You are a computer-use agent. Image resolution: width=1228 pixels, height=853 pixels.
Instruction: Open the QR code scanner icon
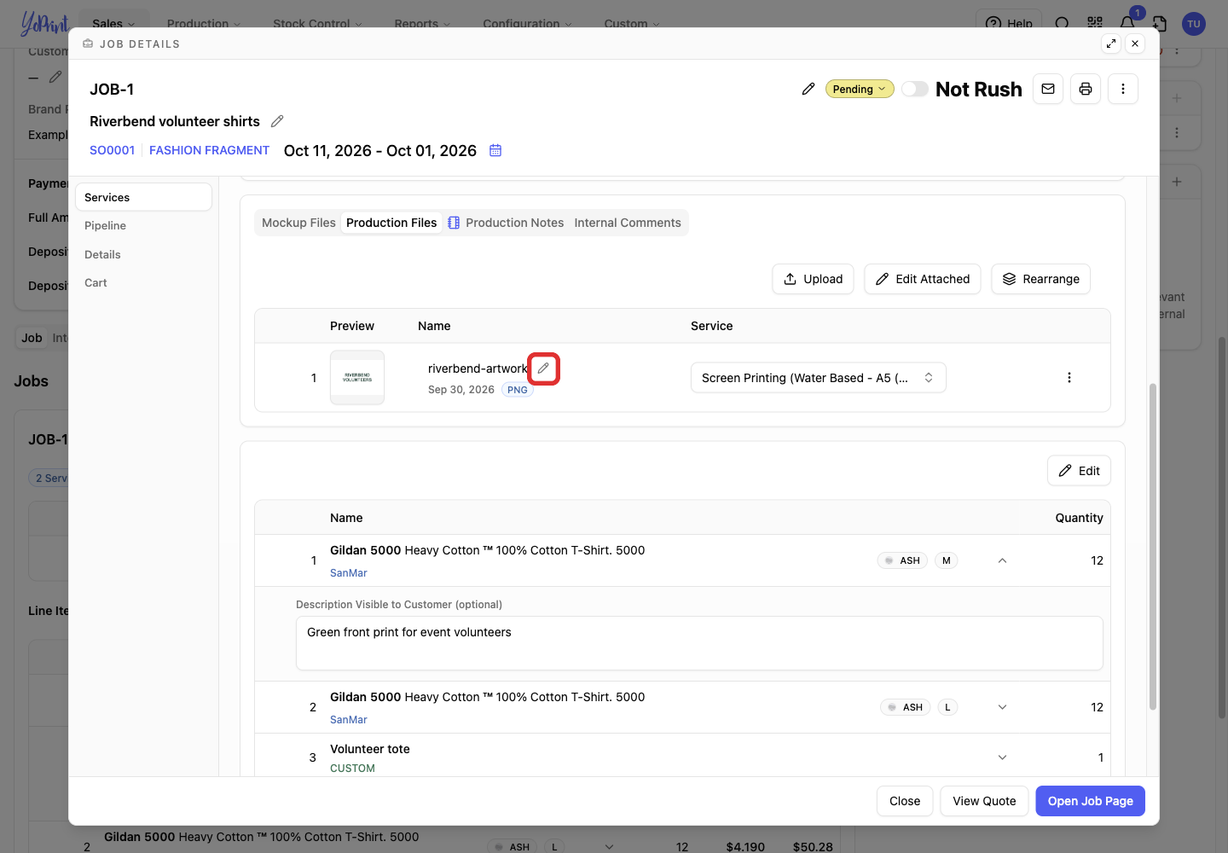(1095, 23)
